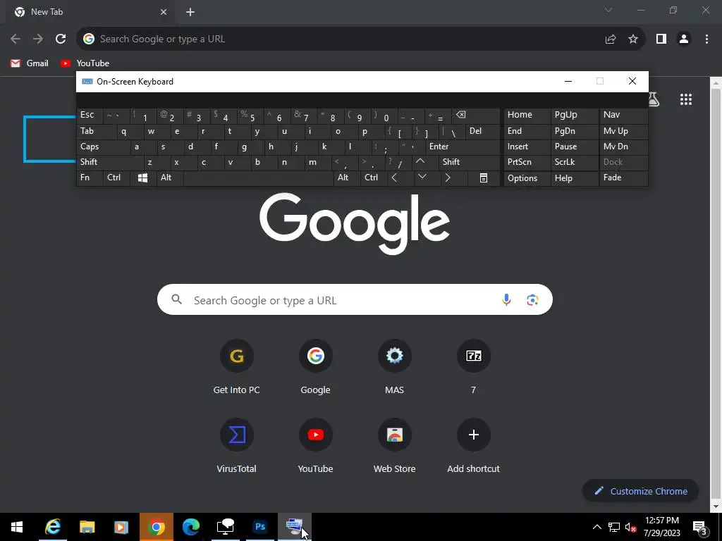Start voice search with microphone icon
The image size is (722, 541).
pyautogui.click(x=506, y=300)
